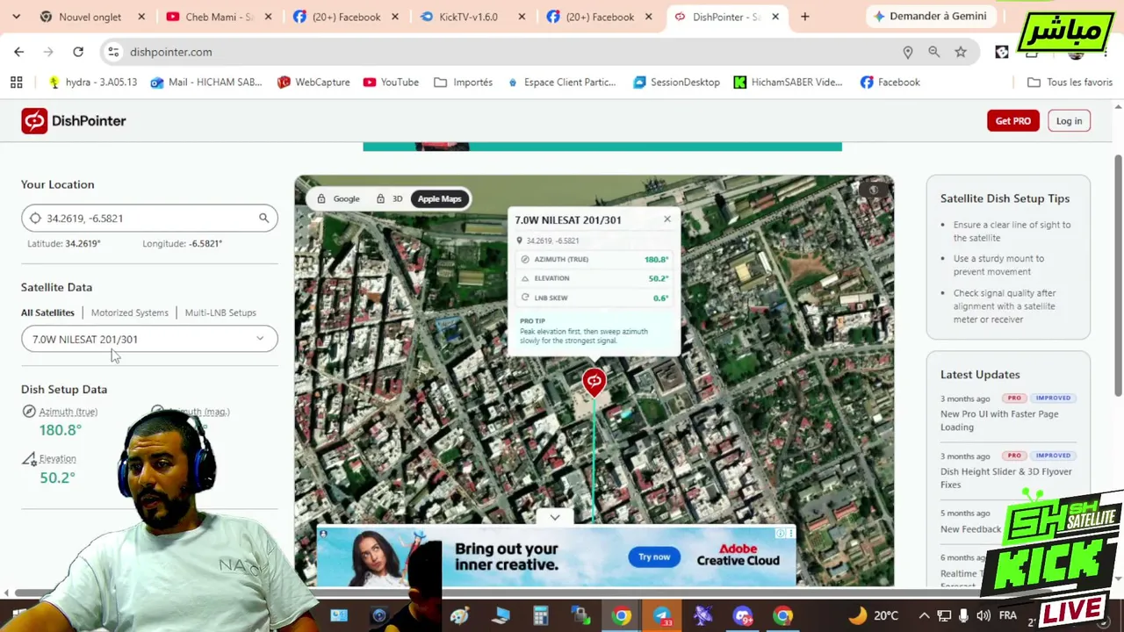Click the location pin icon in address bar
The width and height of the screenshot is (1124, 632).
tap(907, 52)
